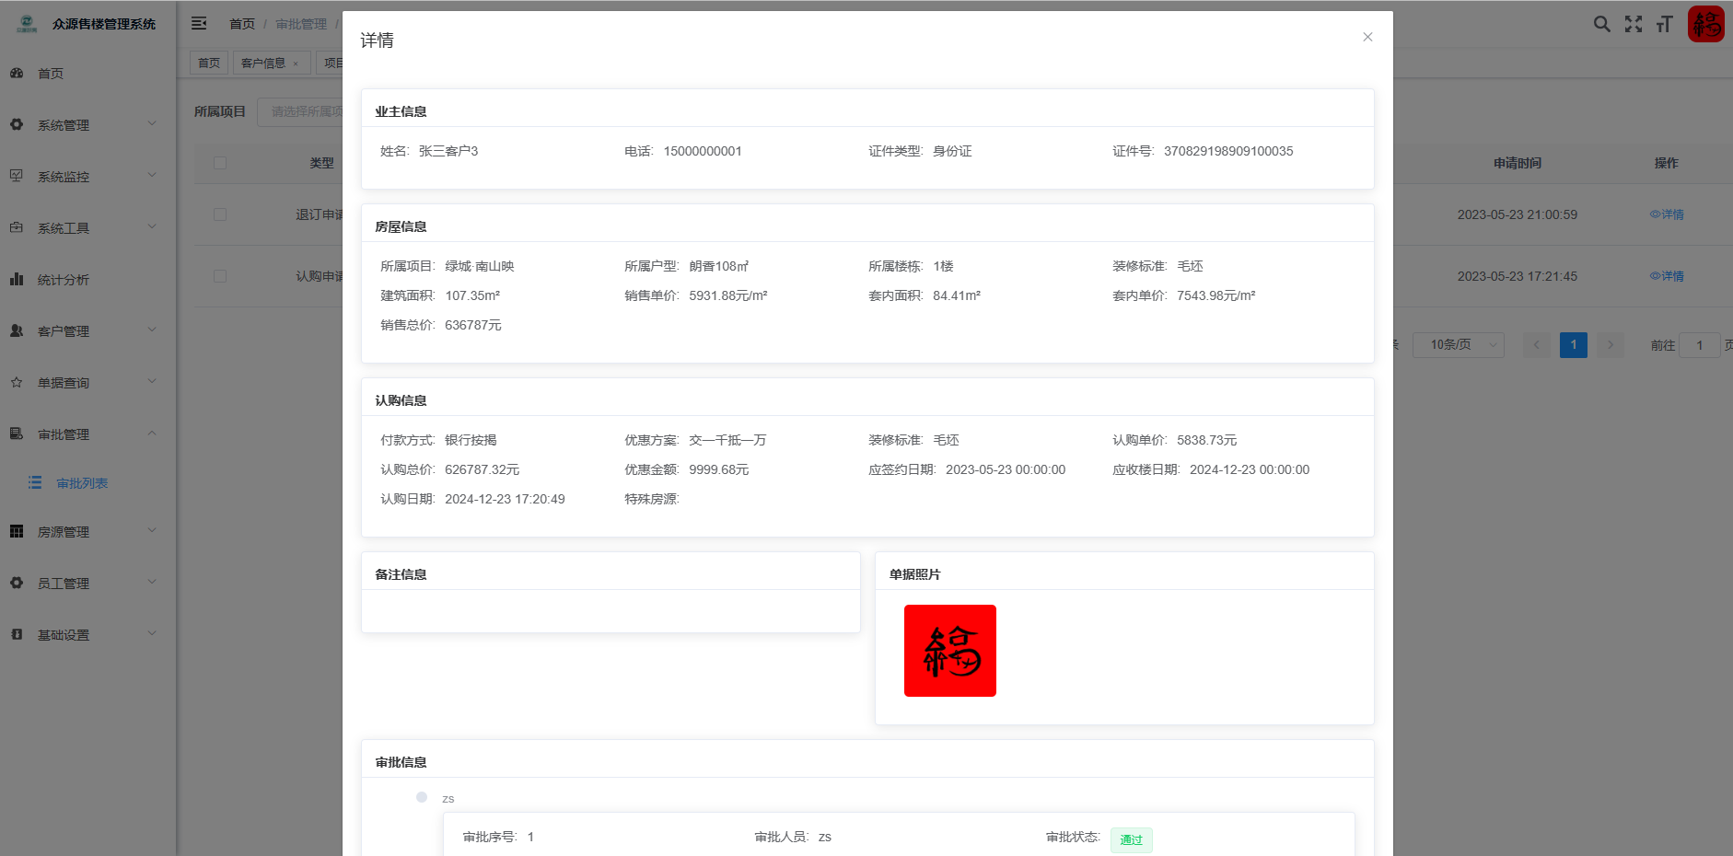Click the 所属项目 value 绿城·南山映
The width and height of the screenshot is (1733, 856).
480,266
